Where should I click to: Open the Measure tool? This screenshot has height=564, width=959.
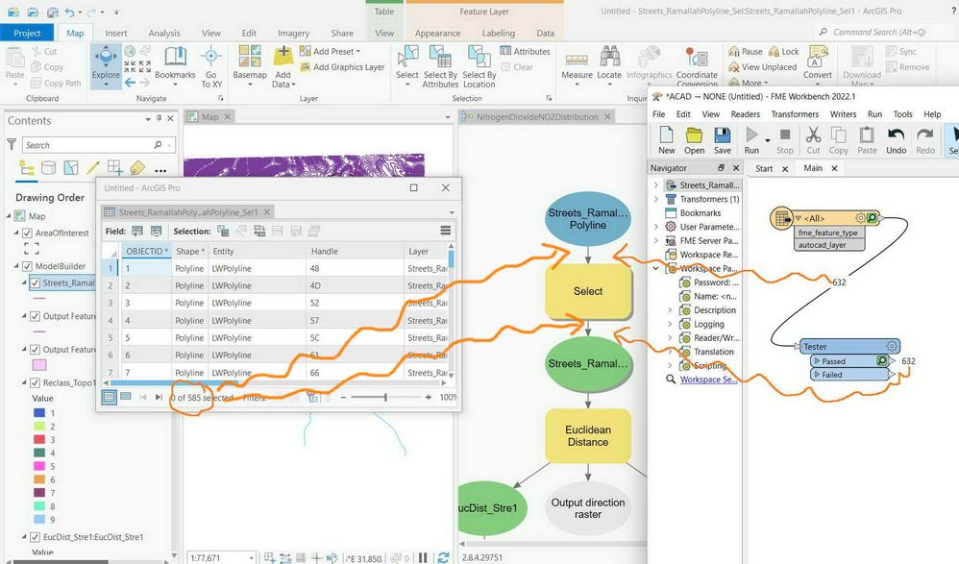[x=577, y=64]
